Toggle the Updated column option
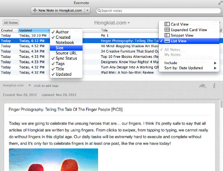The image size is (223, 171). point(66,74)
